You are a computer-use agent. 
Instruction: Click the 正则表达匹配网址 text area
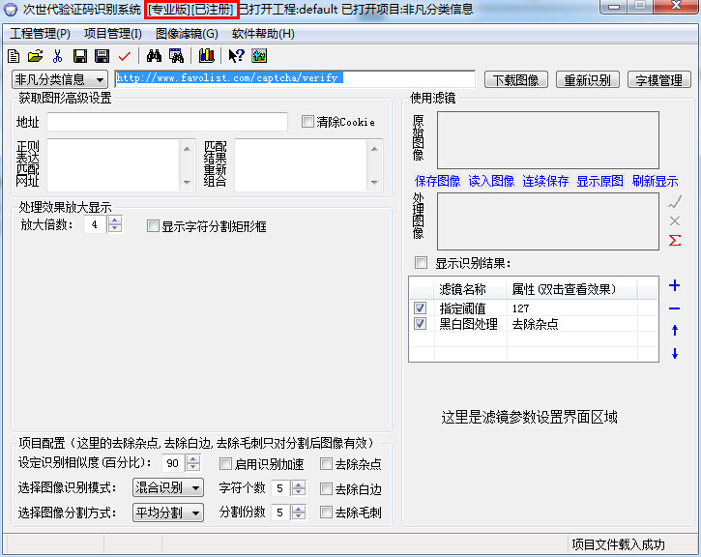click(121, 165)
